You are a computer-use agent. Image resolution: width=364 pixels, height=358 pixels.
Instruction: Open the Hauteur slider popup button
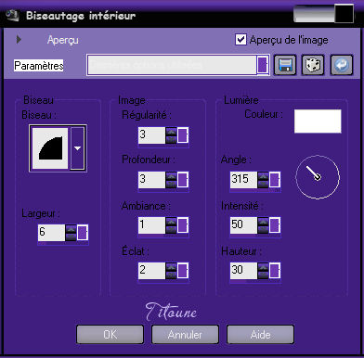pyautogui.click(x=275, y=271)
